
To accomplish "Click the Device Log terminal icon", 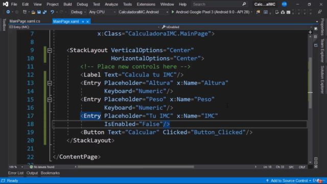I will pos(288,12).
